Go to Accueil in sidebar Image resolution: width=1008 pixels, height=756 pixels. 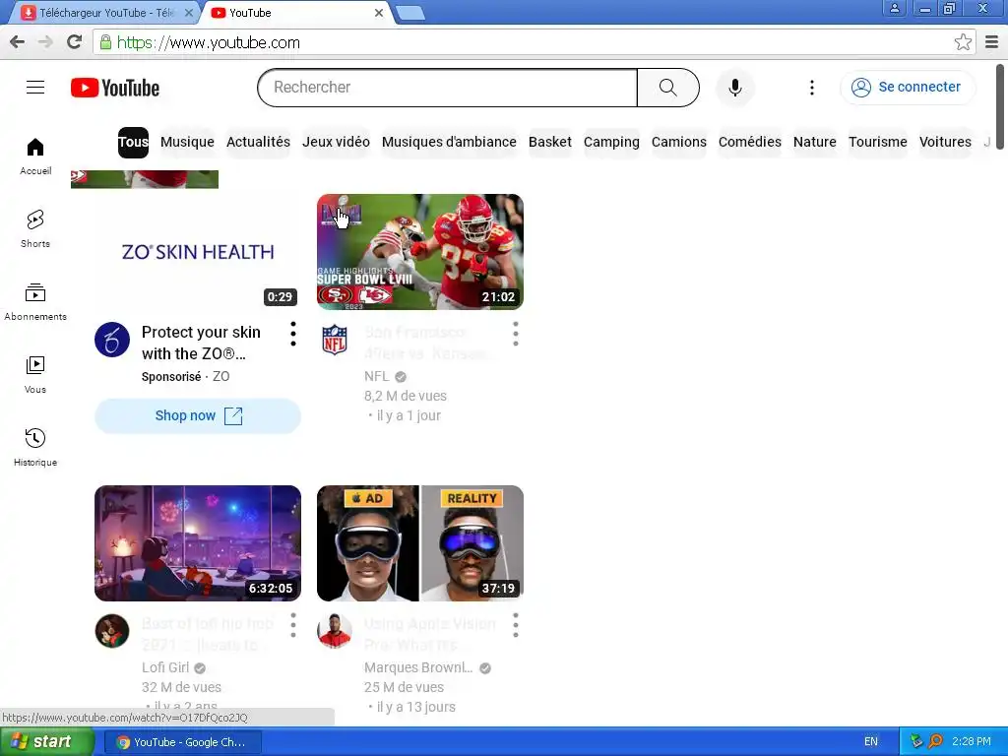[35, 157]
